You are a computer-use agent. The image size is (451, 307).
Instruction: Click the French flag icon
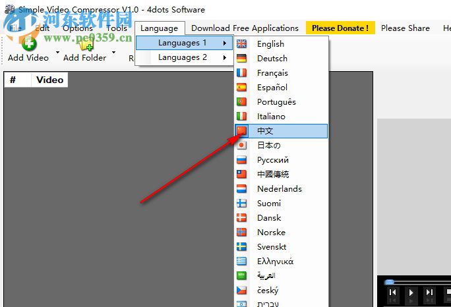point(241,72)
